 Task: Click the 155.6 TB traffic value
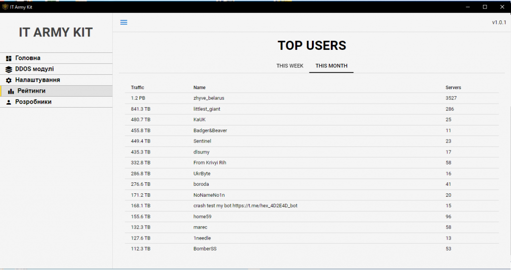click(x=141, y=217)
